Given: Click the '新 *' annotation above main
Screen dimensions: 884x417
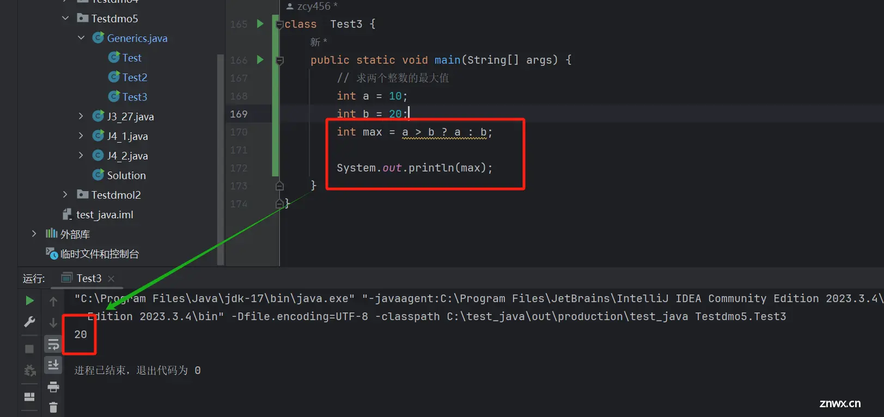Looking at the screenshot, I should coord(319,42).
